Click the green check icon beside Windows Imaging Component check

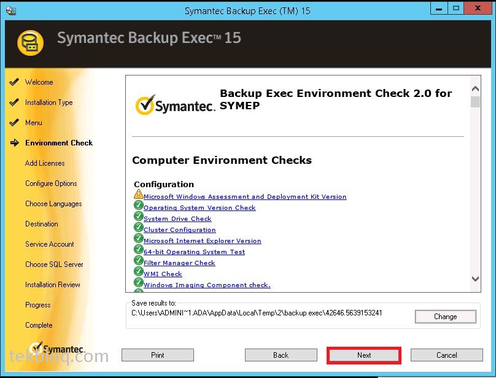[139, 282]
